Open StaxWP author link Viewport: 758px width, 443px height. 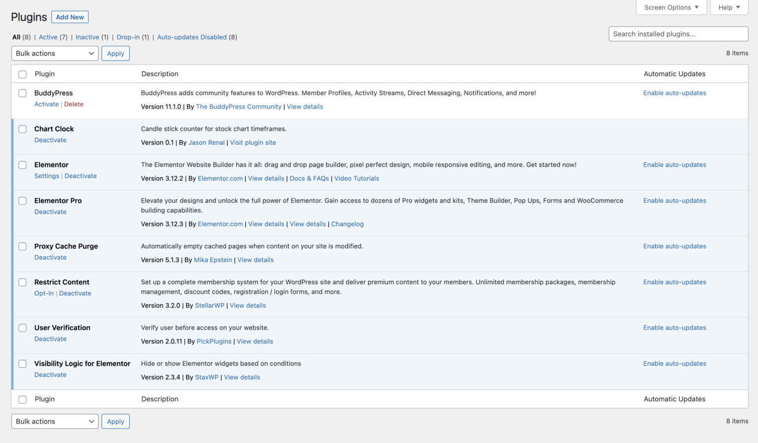click(207, 377)
